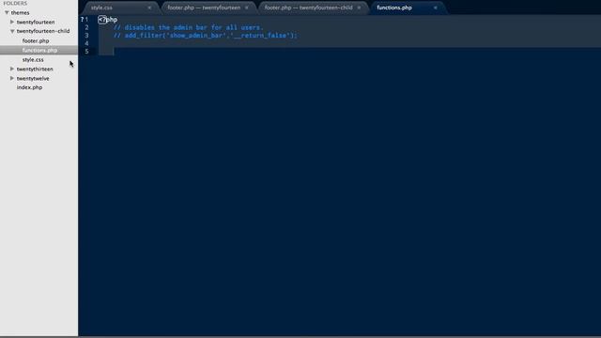Expand the twentyfourteen folder arrow
The height and width of the screenshot is (338, 601).
[12, 22]
